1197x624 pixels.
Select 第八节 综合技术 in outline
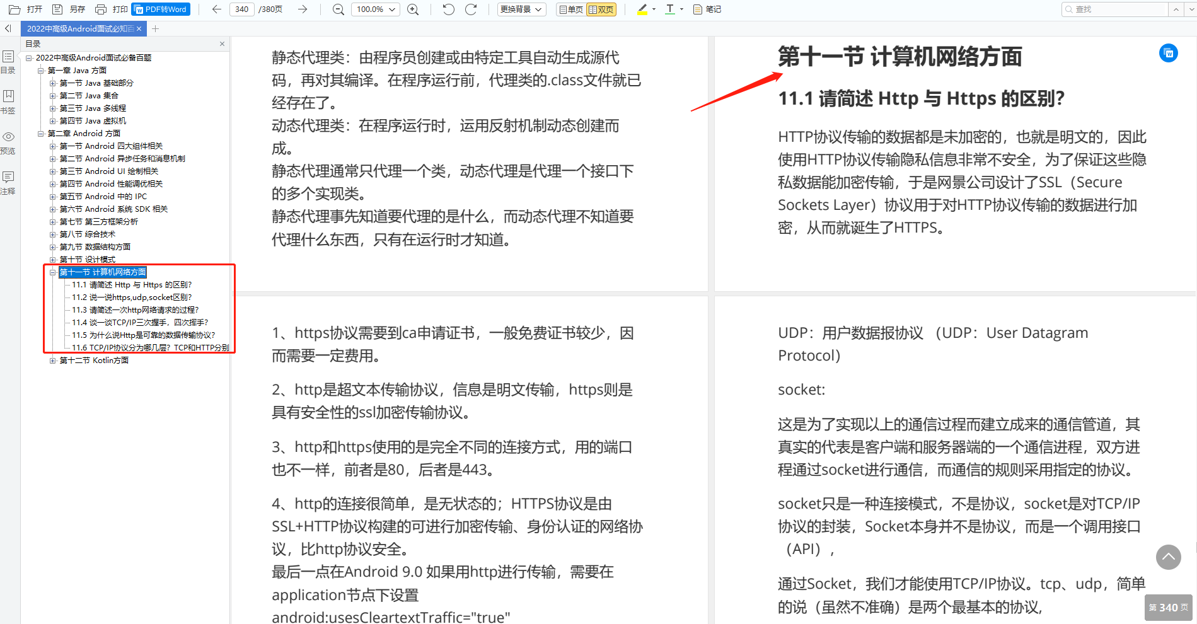[87, 234]
